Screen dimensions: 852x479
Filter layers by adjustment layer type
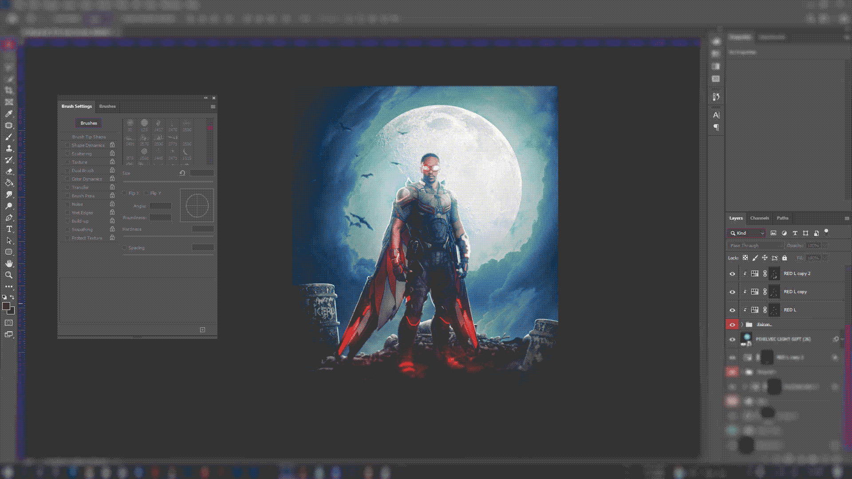784,233
